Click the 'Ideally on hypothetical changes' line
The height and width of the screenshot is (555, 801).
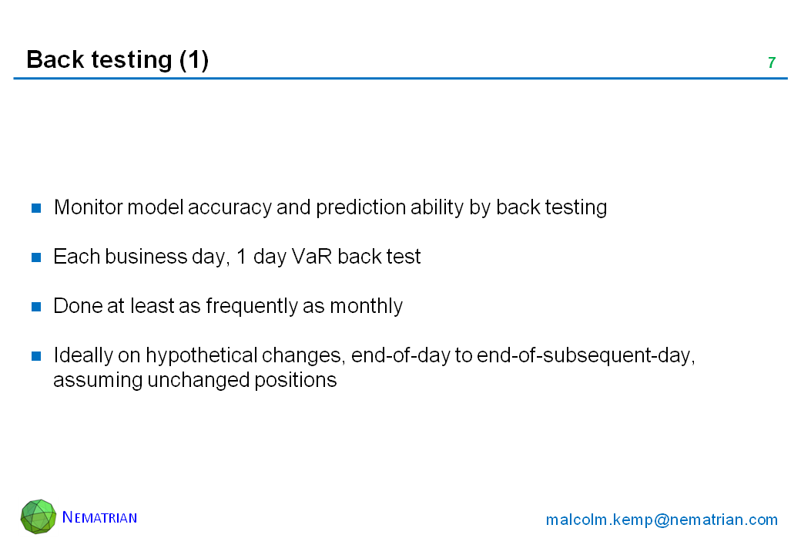point(374,355)
